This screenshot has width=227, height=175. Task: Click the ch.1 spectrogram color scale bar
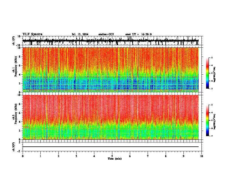click(x=208, y=73)
